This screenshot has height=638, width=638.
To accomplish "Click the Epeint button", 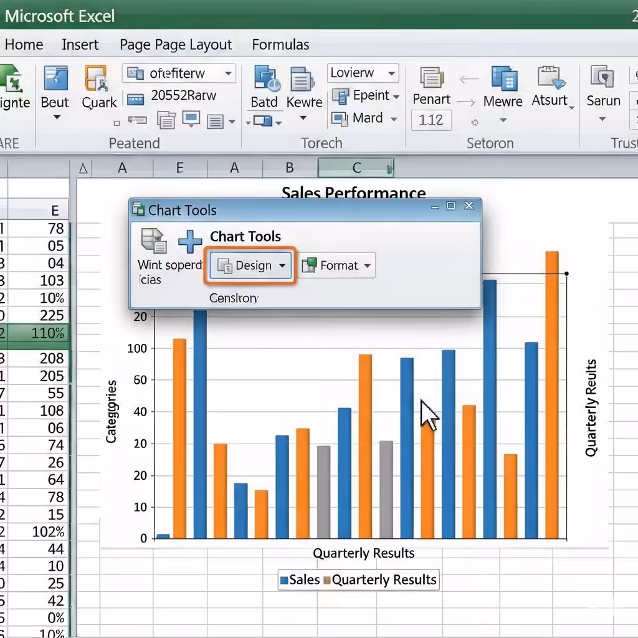I will (x=361, y=95).
